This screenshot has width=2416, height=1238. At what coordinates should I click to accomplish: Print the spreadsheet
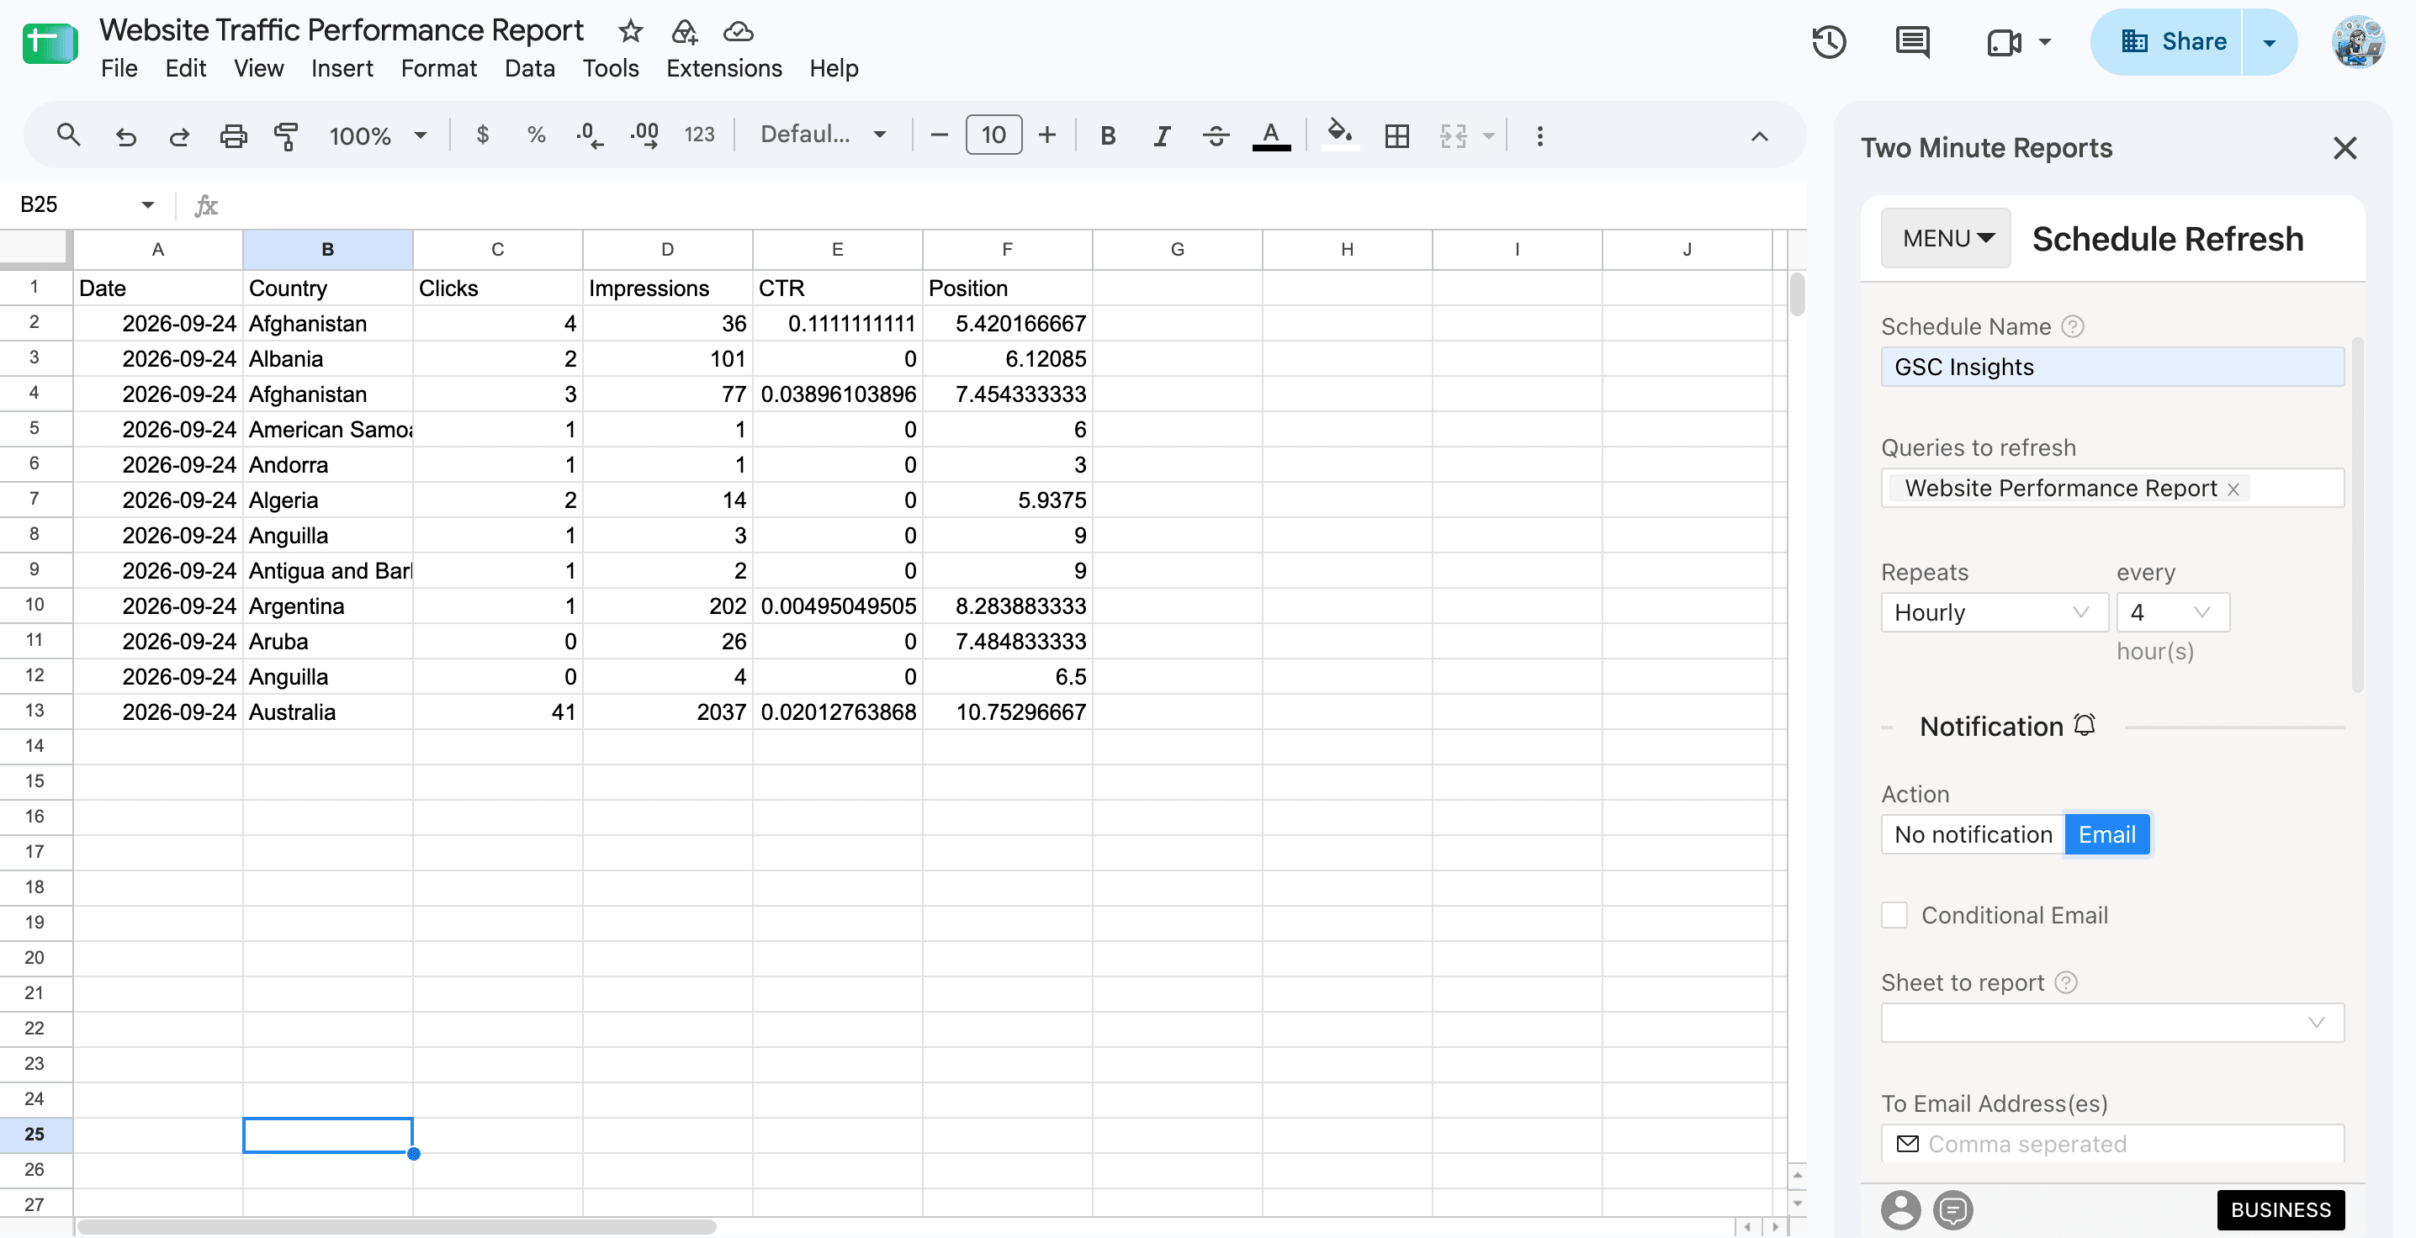point(234,136)
